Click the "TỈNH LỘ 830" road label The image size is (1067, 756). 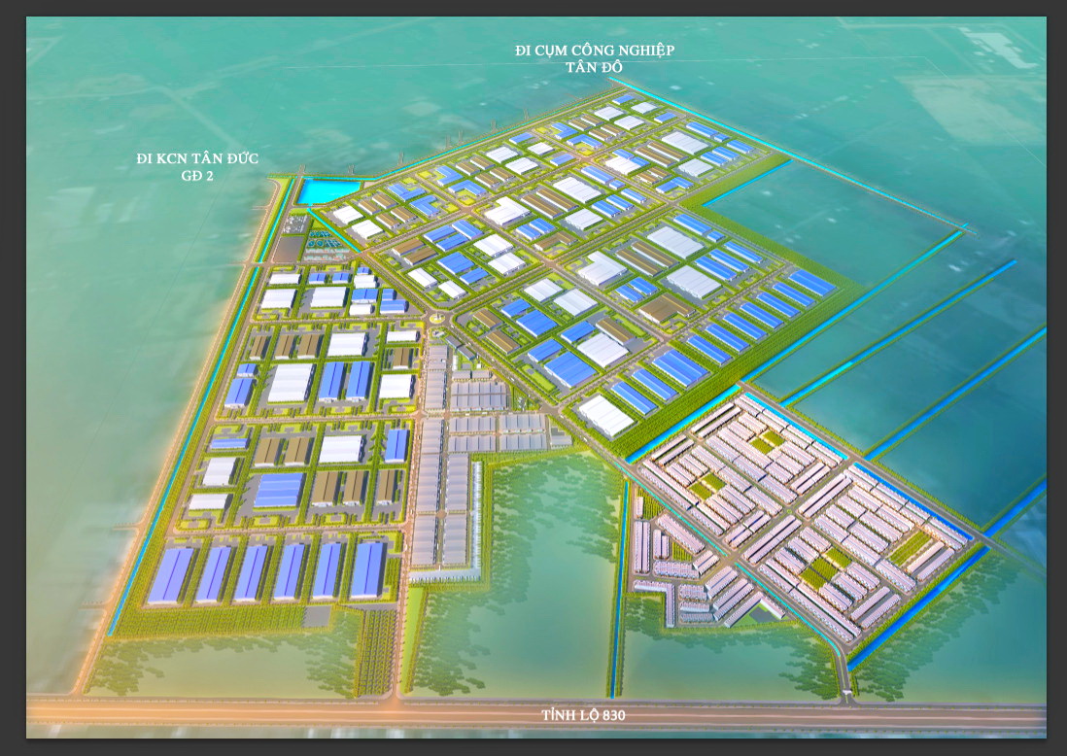(x=582, y=716)
